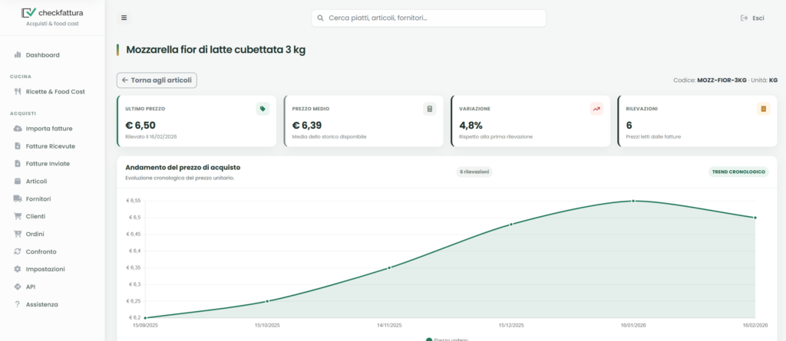Image resolution: width=786 pixels, height=341 pixels.
Task: Click the Fatture Ricevute document icon
Action: (18, 146)
